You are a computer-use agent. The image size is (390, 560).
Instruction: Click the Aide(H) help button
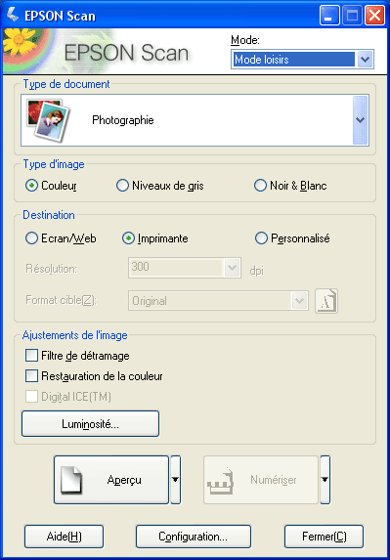point(64,537)
